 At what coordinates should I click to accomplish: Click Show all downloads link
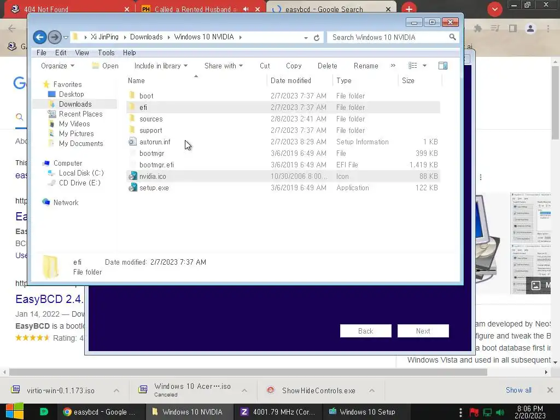click(x=518, y=390)
